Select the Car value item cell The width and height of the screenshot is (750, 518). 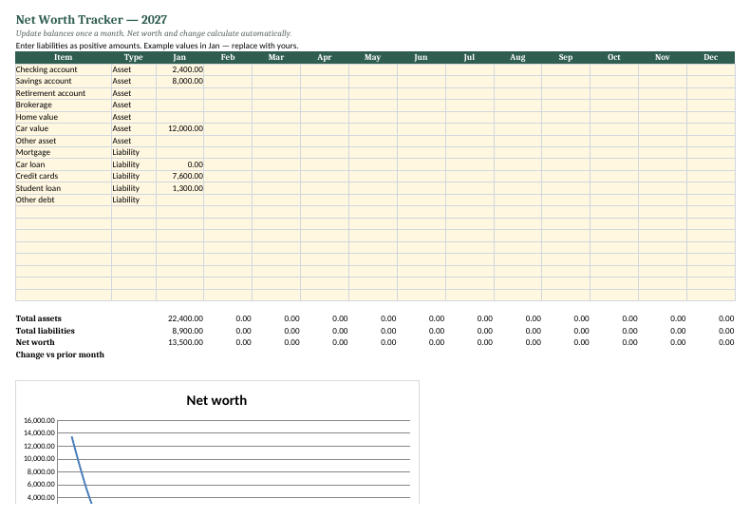64,128
